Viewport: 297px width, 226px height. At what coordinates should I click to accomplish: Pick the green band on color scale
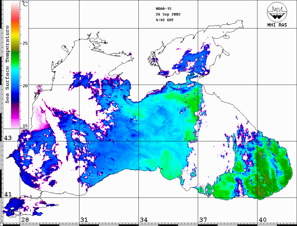15,58
